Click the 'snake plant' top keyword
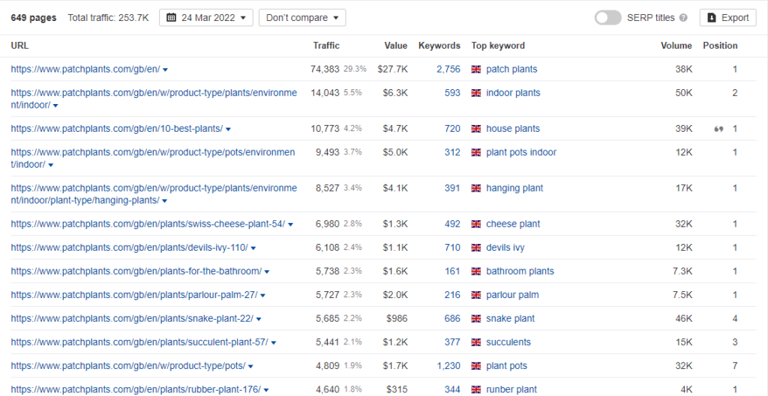 [510, 319]
